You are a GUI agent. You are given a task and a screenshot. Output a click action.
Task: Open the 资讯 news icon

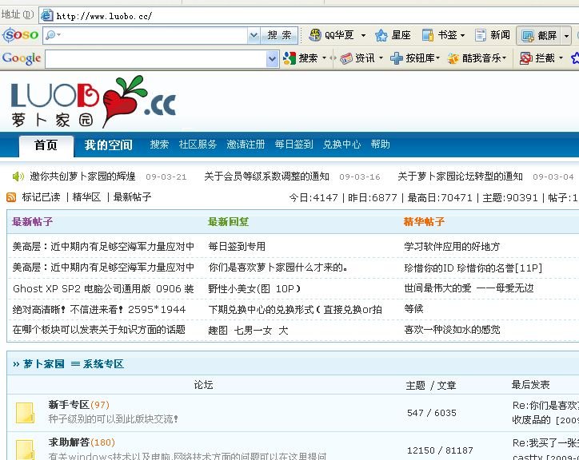346,58
